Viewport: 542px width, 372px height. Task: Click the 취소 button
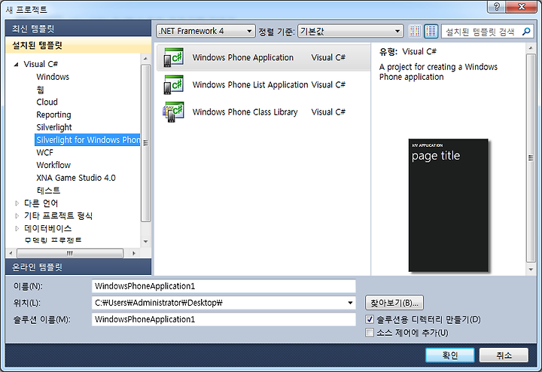[x=504, y=355]
